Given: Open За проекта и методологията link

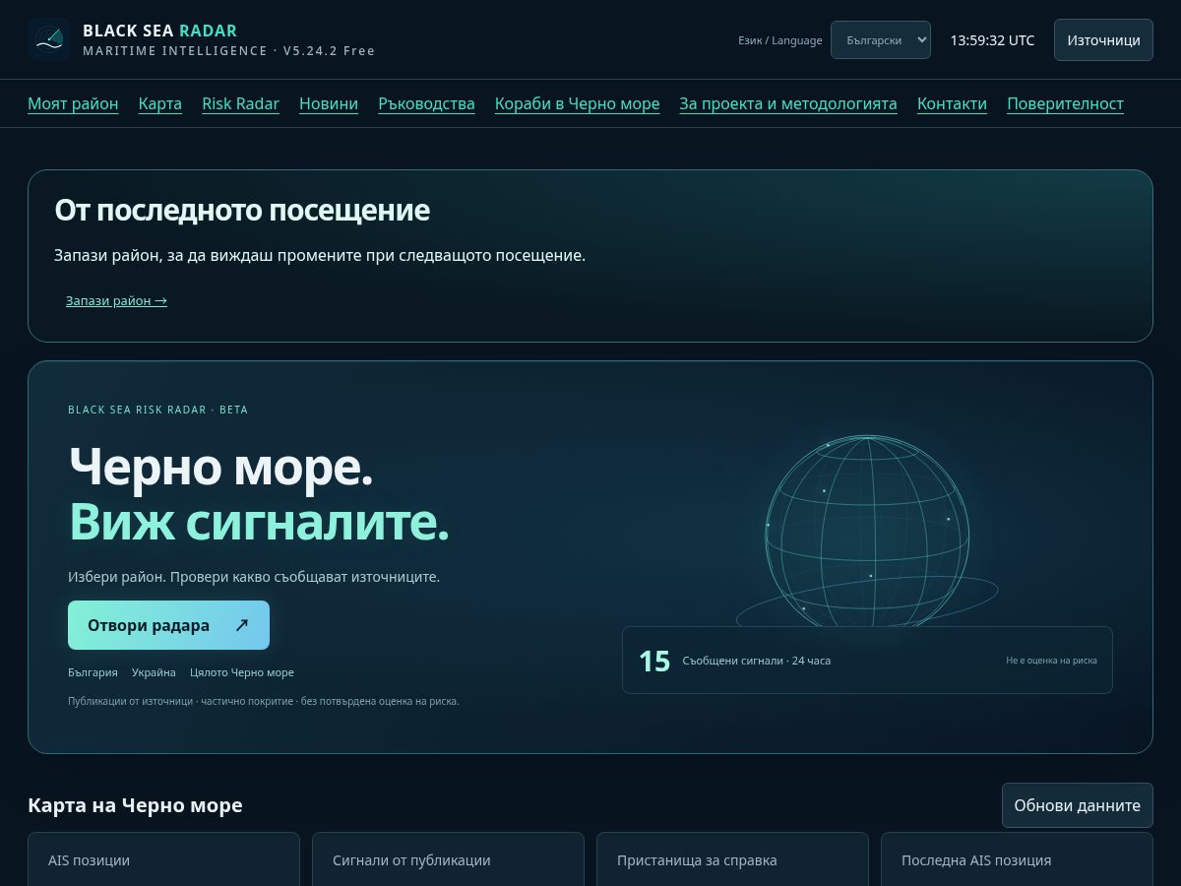Looking at the screenshot, I should pos(788,103).
